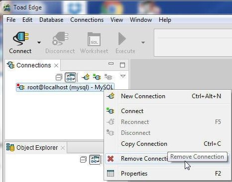Image resolution: width=232 pixels, height=182 pixels.
Task: Open the Connect button dropdown arrow
Action: click(39, 43)
